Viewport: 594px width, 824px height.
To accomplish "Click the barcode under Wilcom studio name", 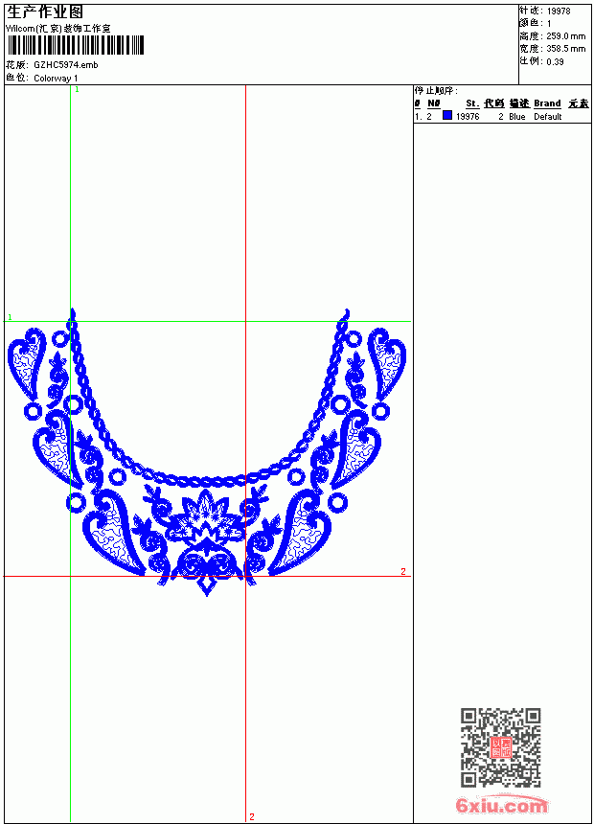I will point(76,45).
